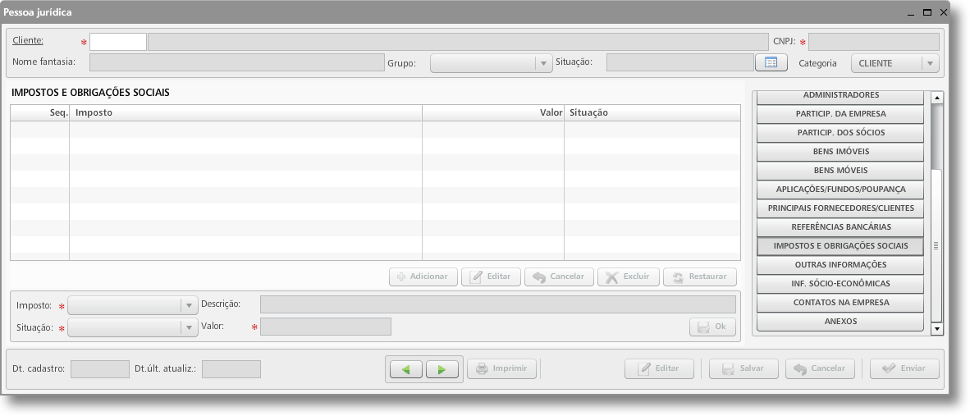Click the Imprimir printer button
The image size is (970, 416).
click(x=501, y=368)
